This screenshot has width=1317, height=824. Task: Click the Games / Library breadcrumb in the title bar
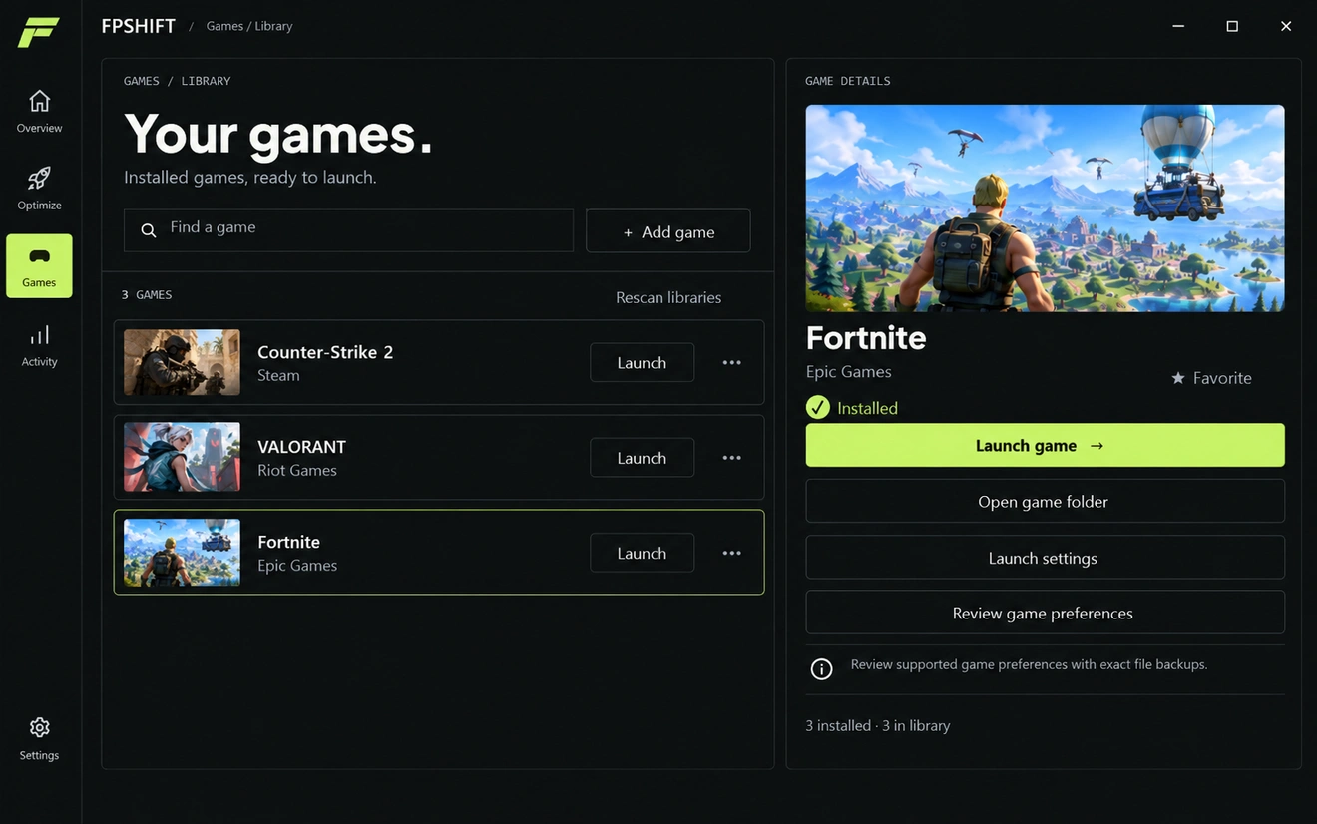(x=249, y=26)
